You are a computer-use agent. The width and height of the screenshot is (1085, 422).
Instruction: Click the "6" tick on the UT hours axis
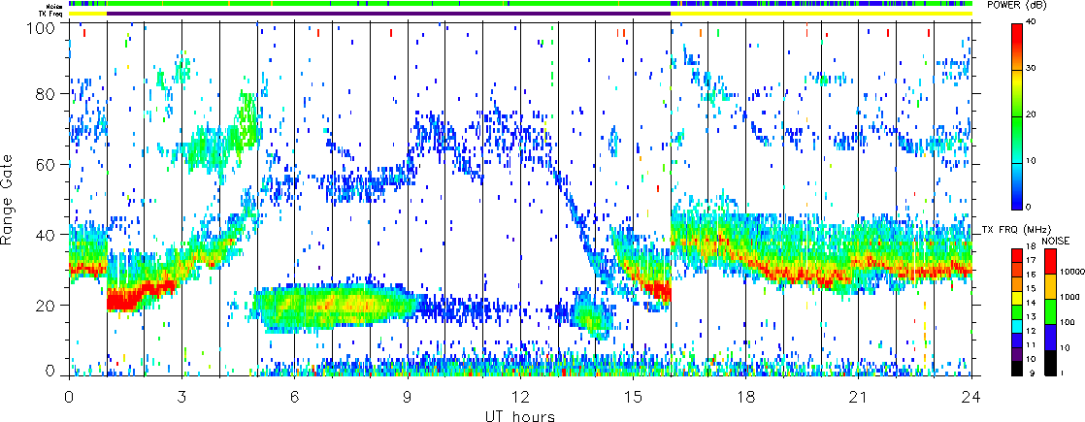(295, 397)
